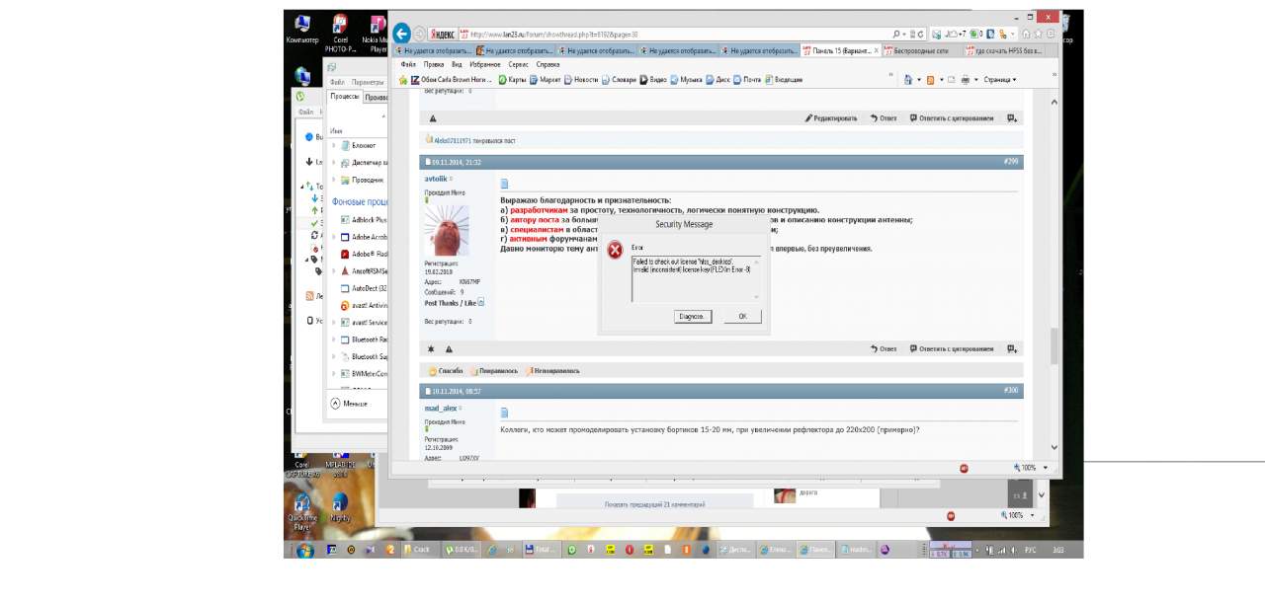Click search magnifier icon in address bar
This screenshot has width=1265, height=603.
pos(896,34)
